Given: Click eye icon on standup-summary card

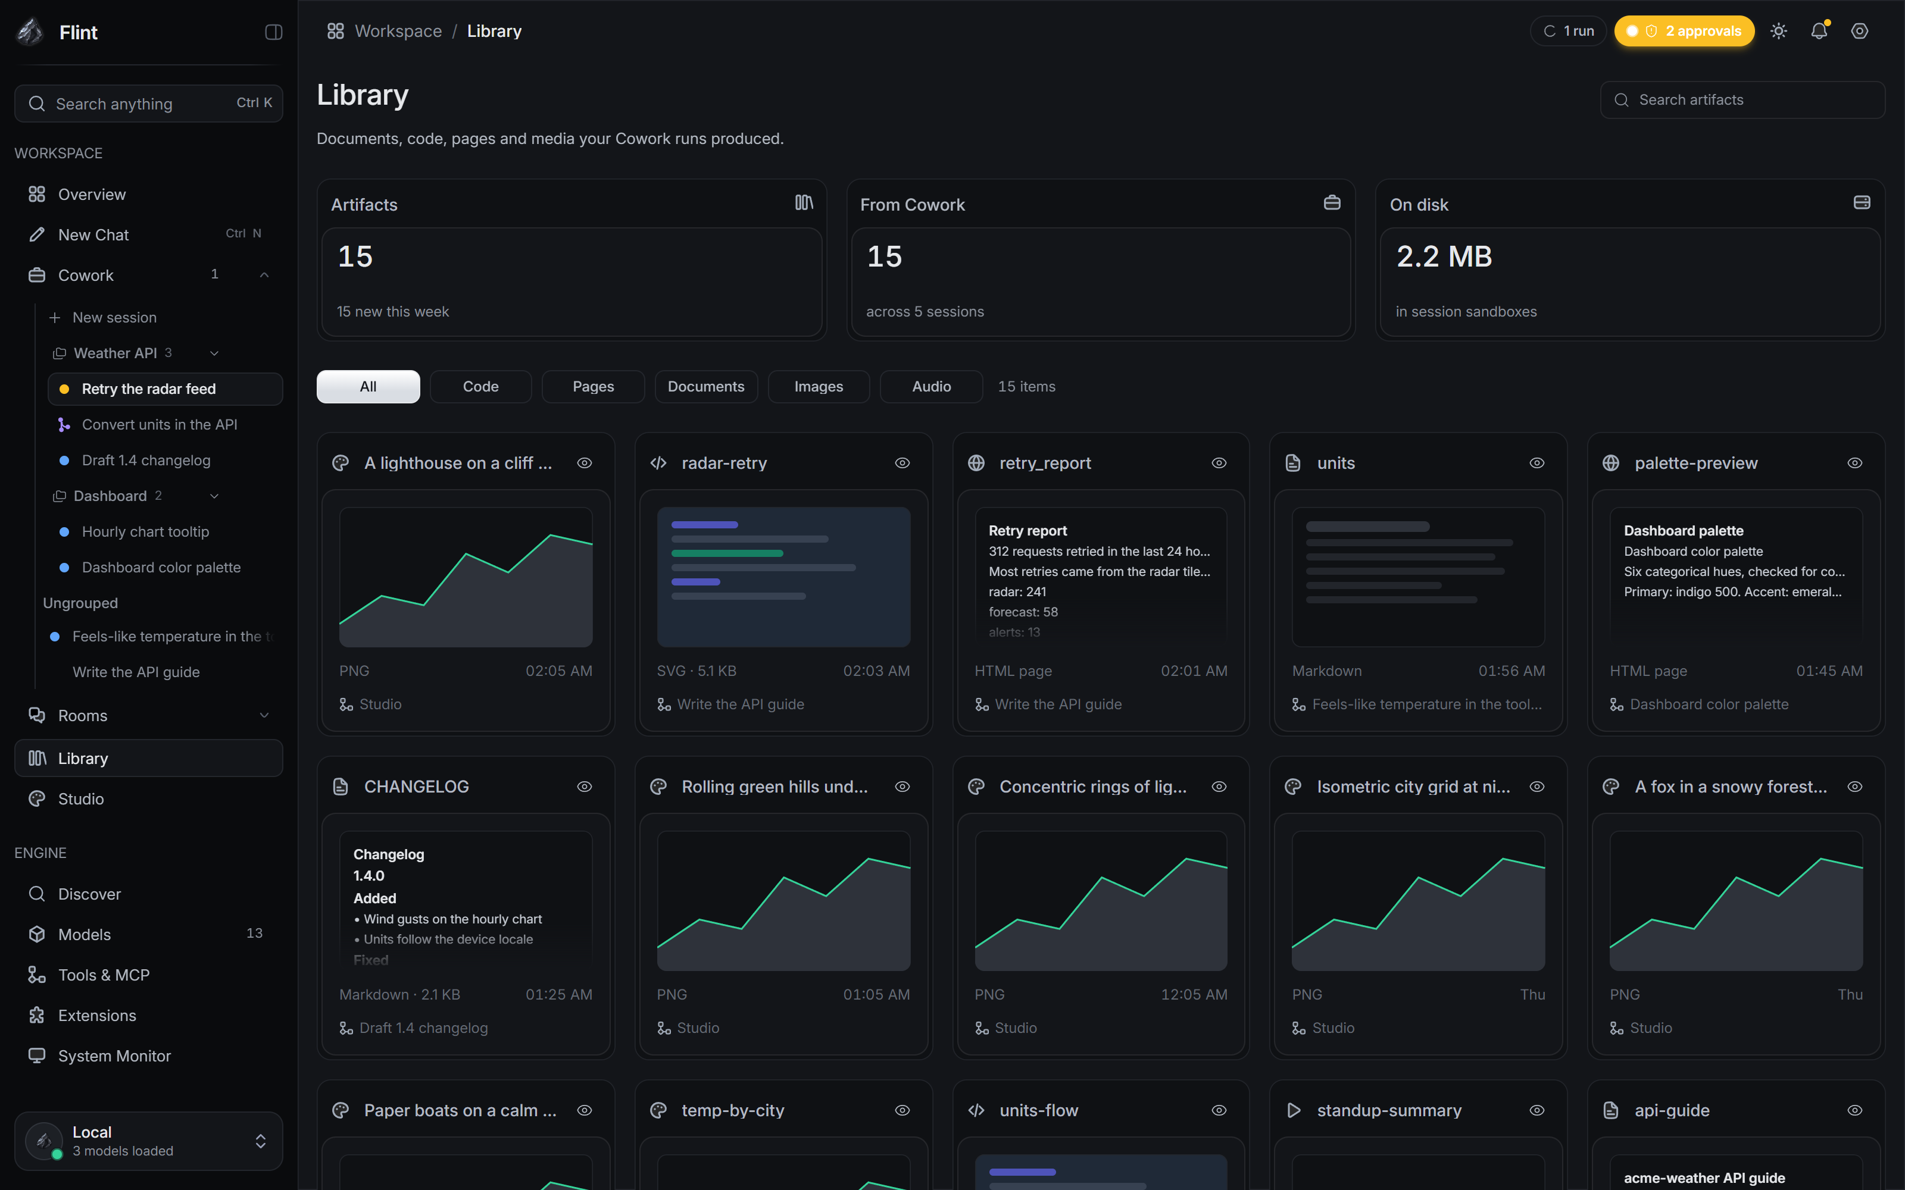Looking at the screenshot, I should pos(1537,1110).
